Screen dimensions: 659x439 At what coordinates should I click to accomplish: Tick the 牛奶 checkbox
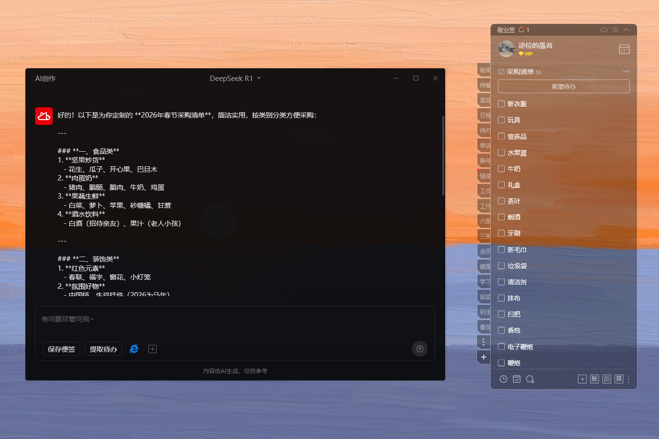[x=501, y=169]
